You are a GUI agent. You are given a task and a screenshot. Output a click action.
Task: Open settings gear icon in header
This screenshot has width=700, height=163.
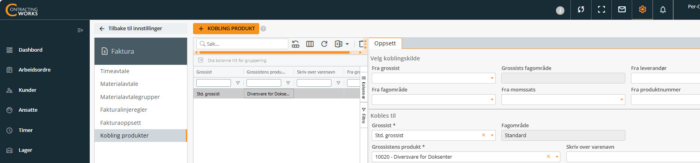pyautogui.click(x=642, y=10)
